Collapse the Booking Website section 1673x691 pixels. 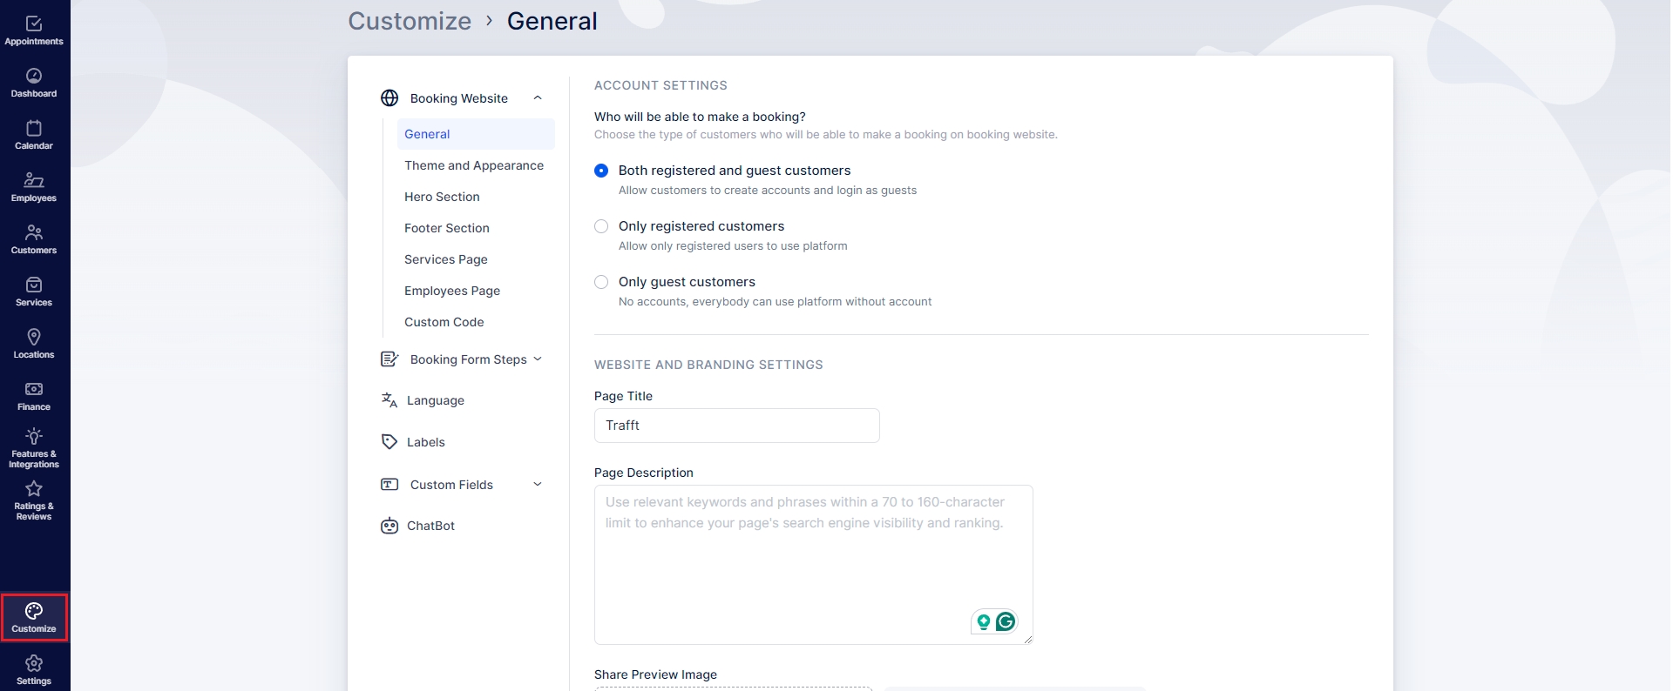[x=538, y=98]
